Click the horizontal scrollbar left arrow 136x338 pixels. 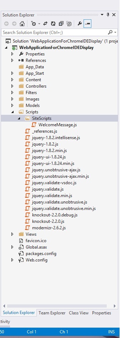(x=4, y=306)
